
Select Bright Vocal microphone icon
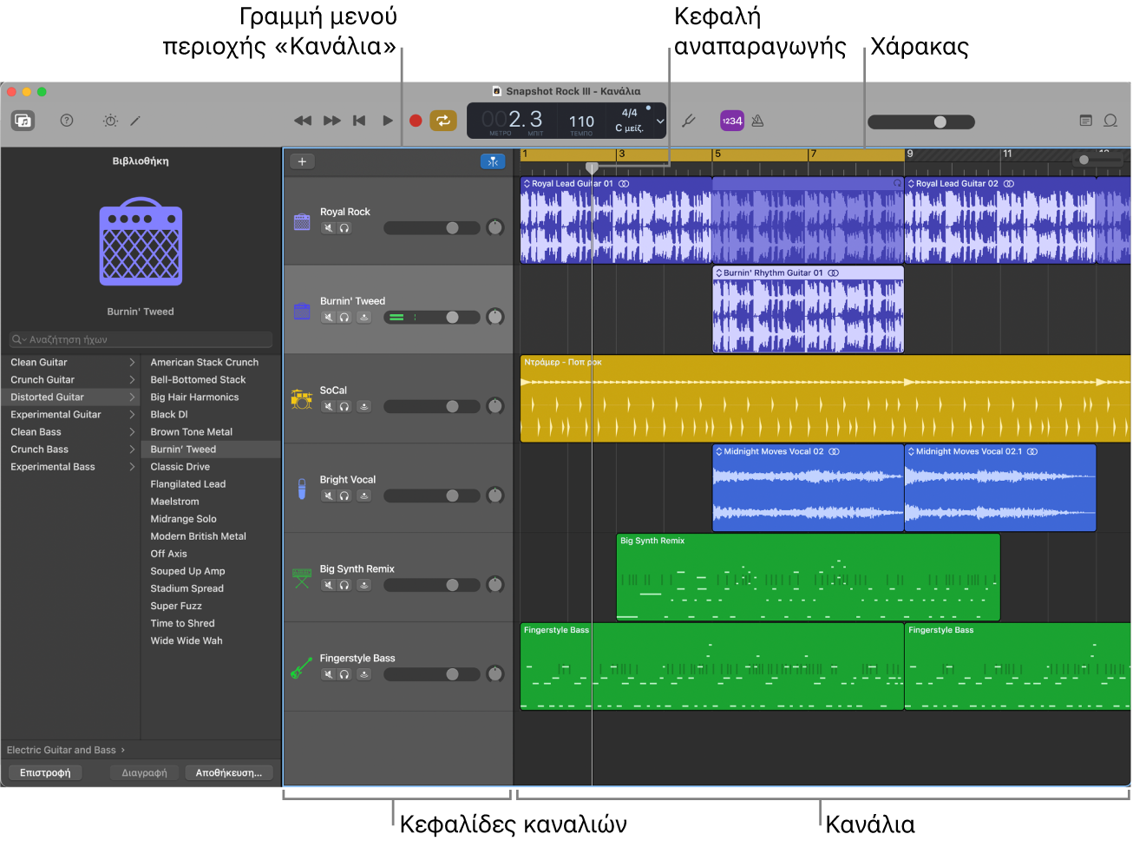(302, 489)
